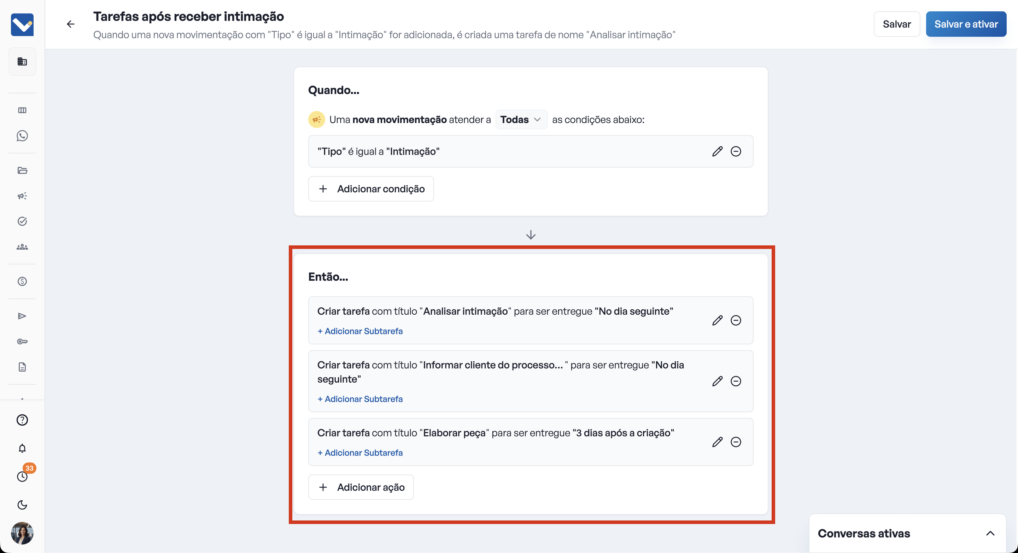The width and height of the screenshot is (1018, 553).
Task: Expand the Conversas ativas panel
Action: tap(990, 533)
